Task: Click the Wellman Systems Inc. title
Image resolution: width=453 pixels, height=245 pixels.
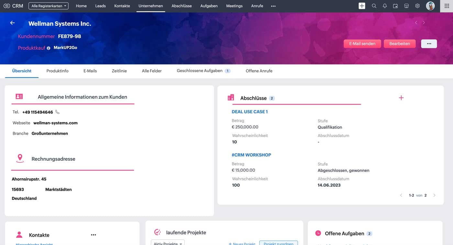Action: click(60, 24)
